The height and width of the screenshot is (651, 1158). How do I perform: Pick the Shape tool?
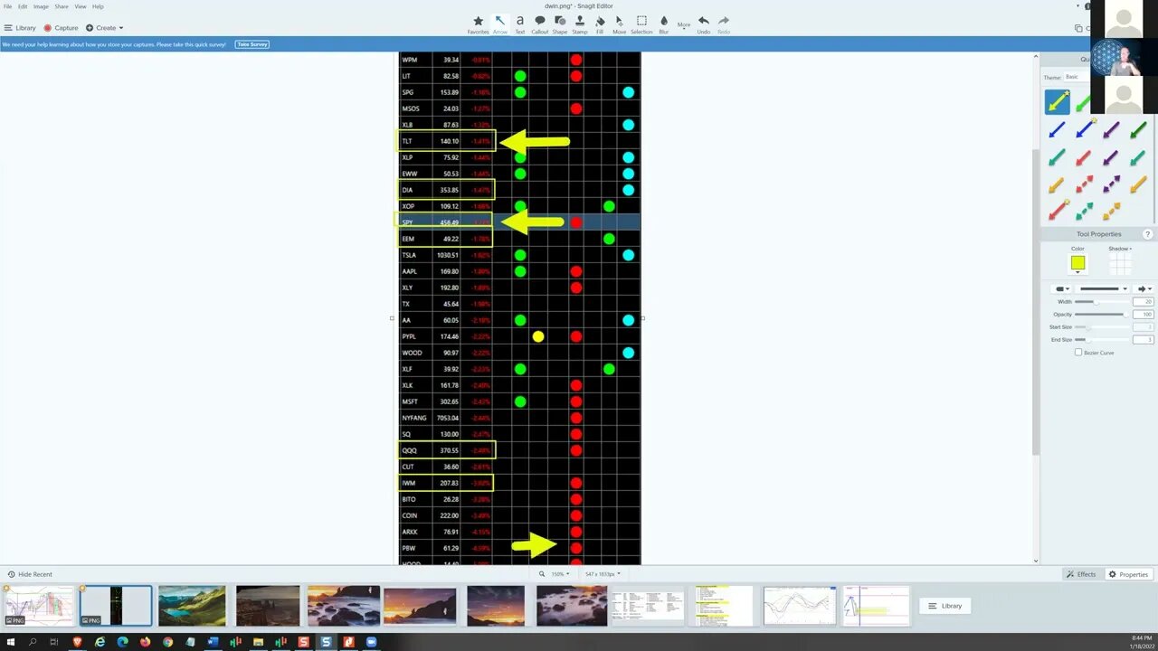tap(560, 24)
